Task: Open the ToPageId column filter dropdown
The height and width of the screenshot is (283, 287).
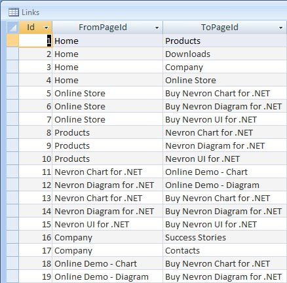Action: point(280,28)
